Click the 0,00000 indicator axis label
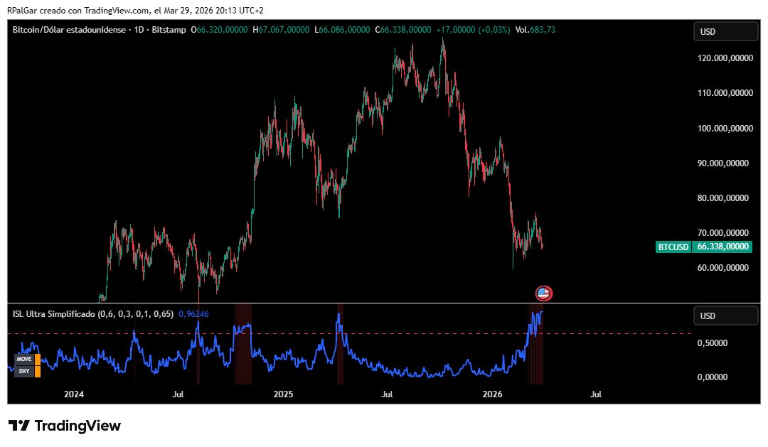Viewport: 768px width, 447px height. click(x=712, y=377)
